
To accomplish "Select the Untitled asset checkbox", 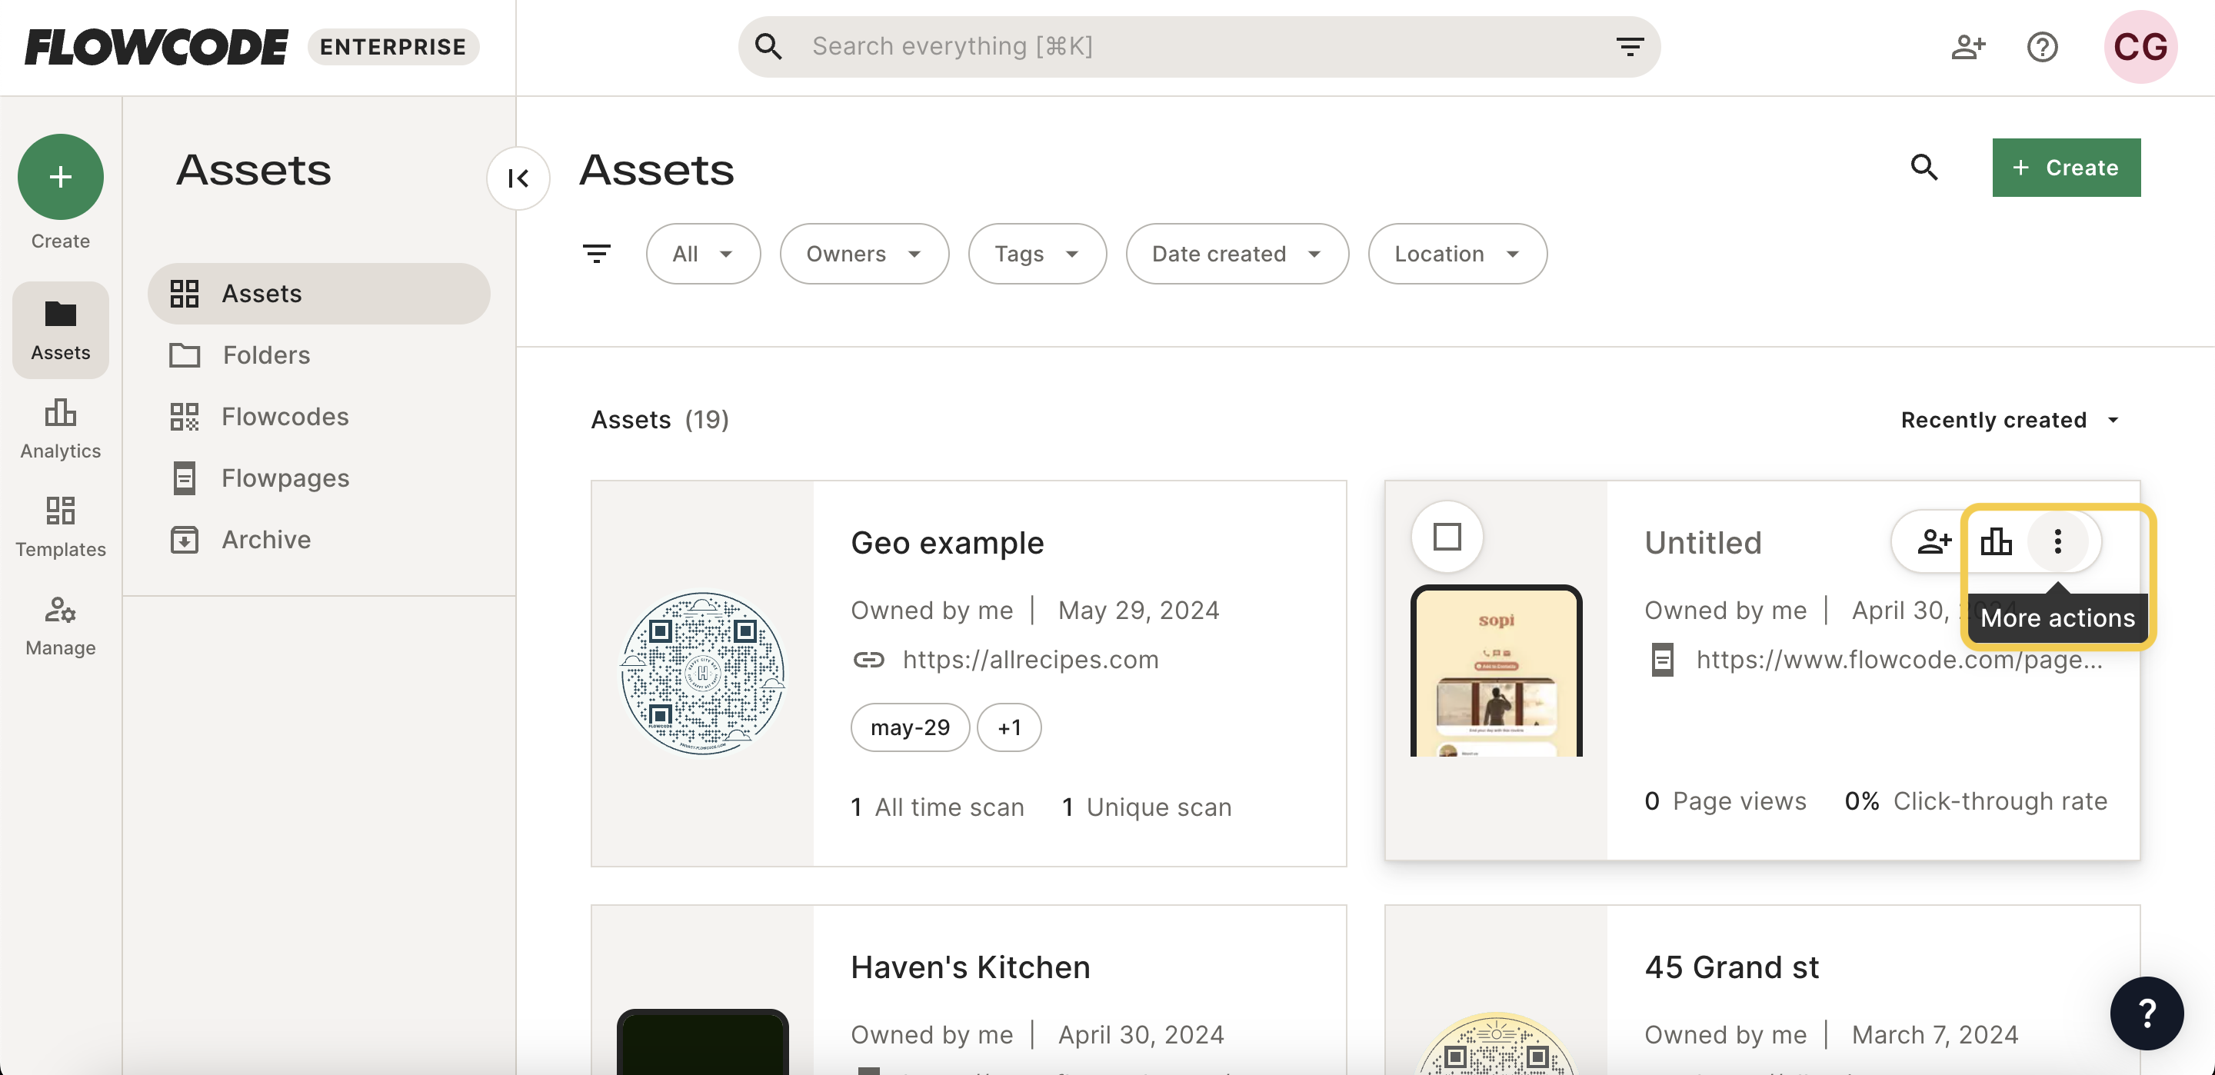I will pyautogui.click(x=1447, y=537).
